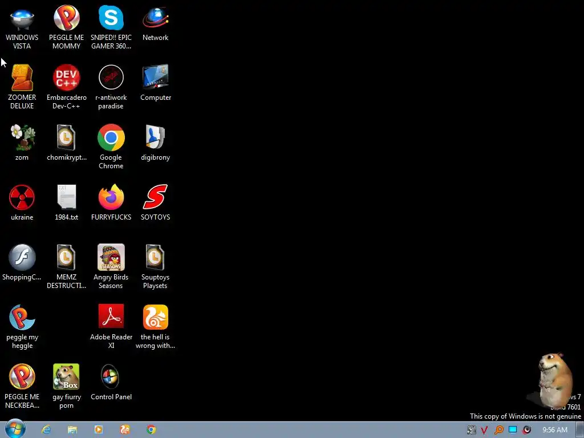Open Windows Media Player from the taskbar

coord(99,430)
